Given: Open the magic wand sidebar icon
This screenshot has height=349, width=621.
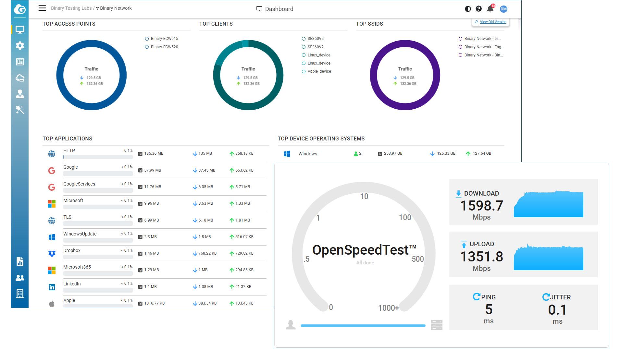Looking at the screenshot, I should point(20,110).
